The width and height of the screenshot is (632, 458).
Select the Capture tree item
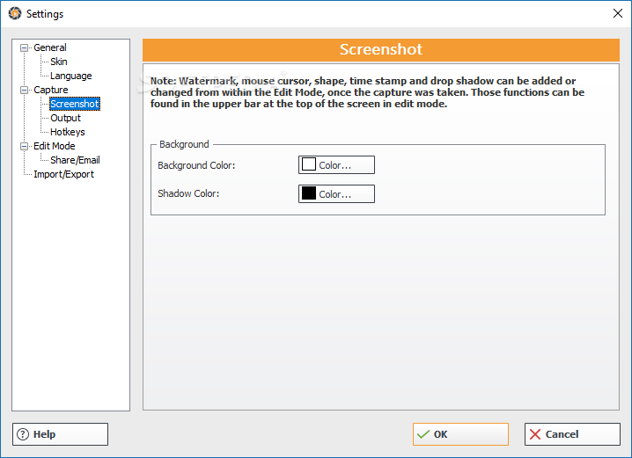click(51, 90)
